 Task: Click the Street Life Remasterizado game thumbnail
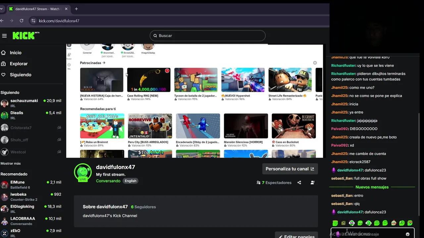290,80
